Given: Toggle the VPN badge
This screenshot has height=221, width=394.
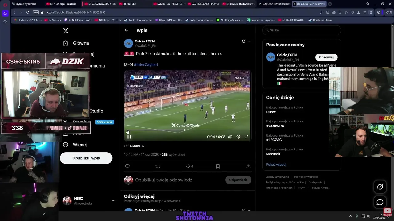Looking at the screenshot, I should [x=36, y=12].
